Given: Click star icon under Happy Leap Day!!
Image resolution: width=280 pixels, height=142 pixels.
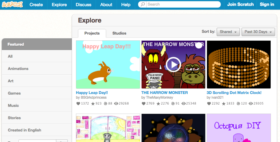Looking at the screenshot, I should click(x=93, y=103).
